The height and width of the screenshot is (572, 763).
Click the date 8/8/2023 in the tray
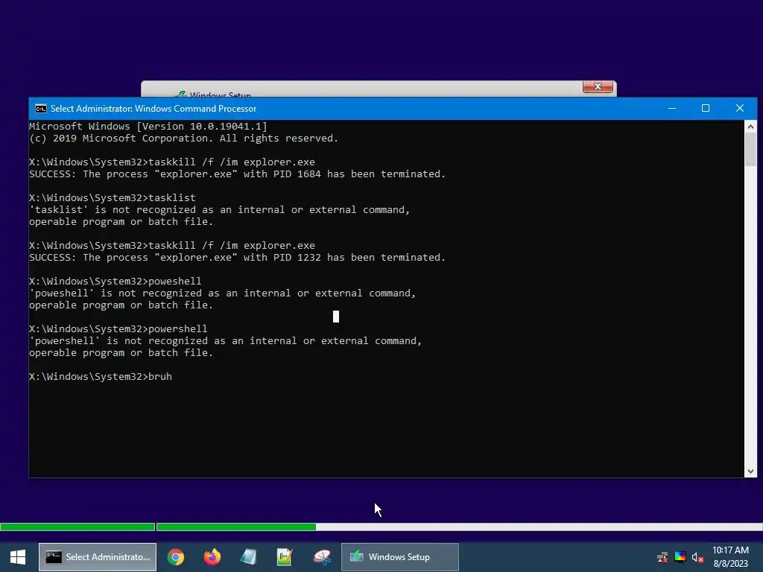coord(730,565)
